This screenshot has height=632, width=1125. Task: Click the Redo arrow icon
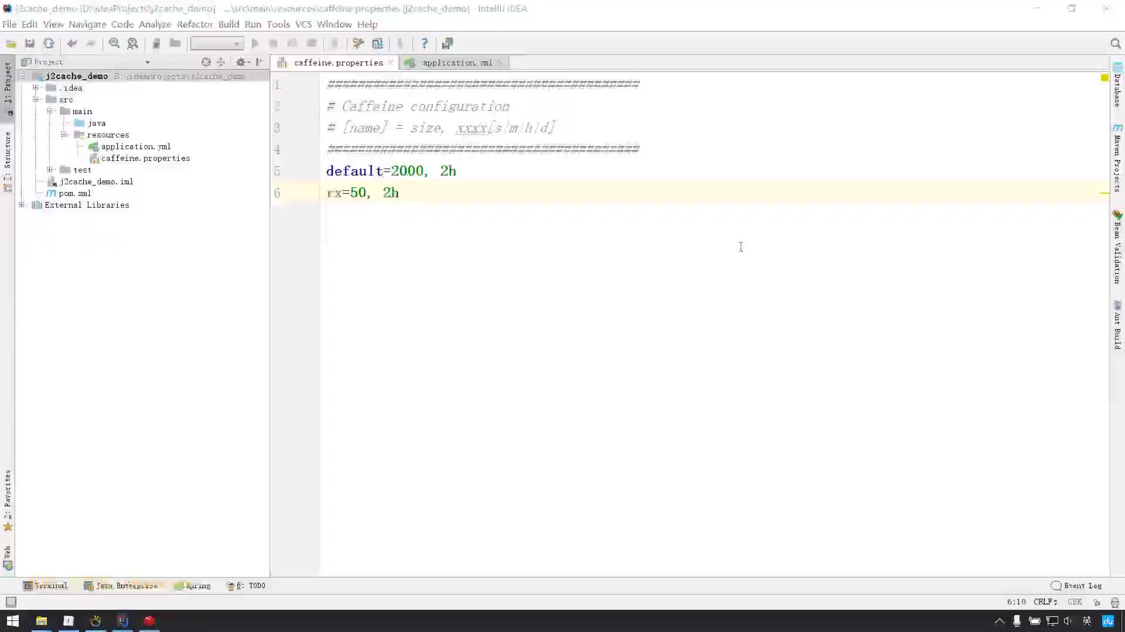pos(91,44)
